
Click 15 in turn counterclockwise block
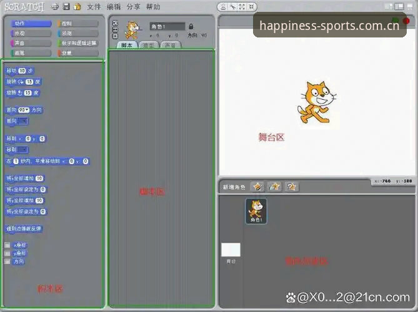tap(27, 93)
